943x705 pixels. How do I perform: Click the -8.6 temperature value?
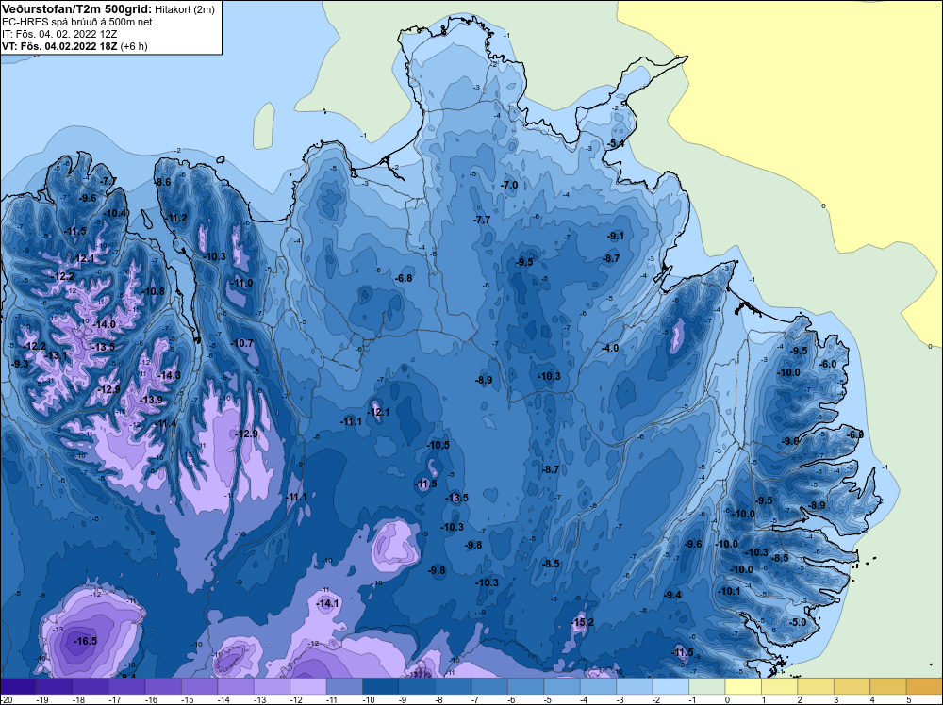162,182
